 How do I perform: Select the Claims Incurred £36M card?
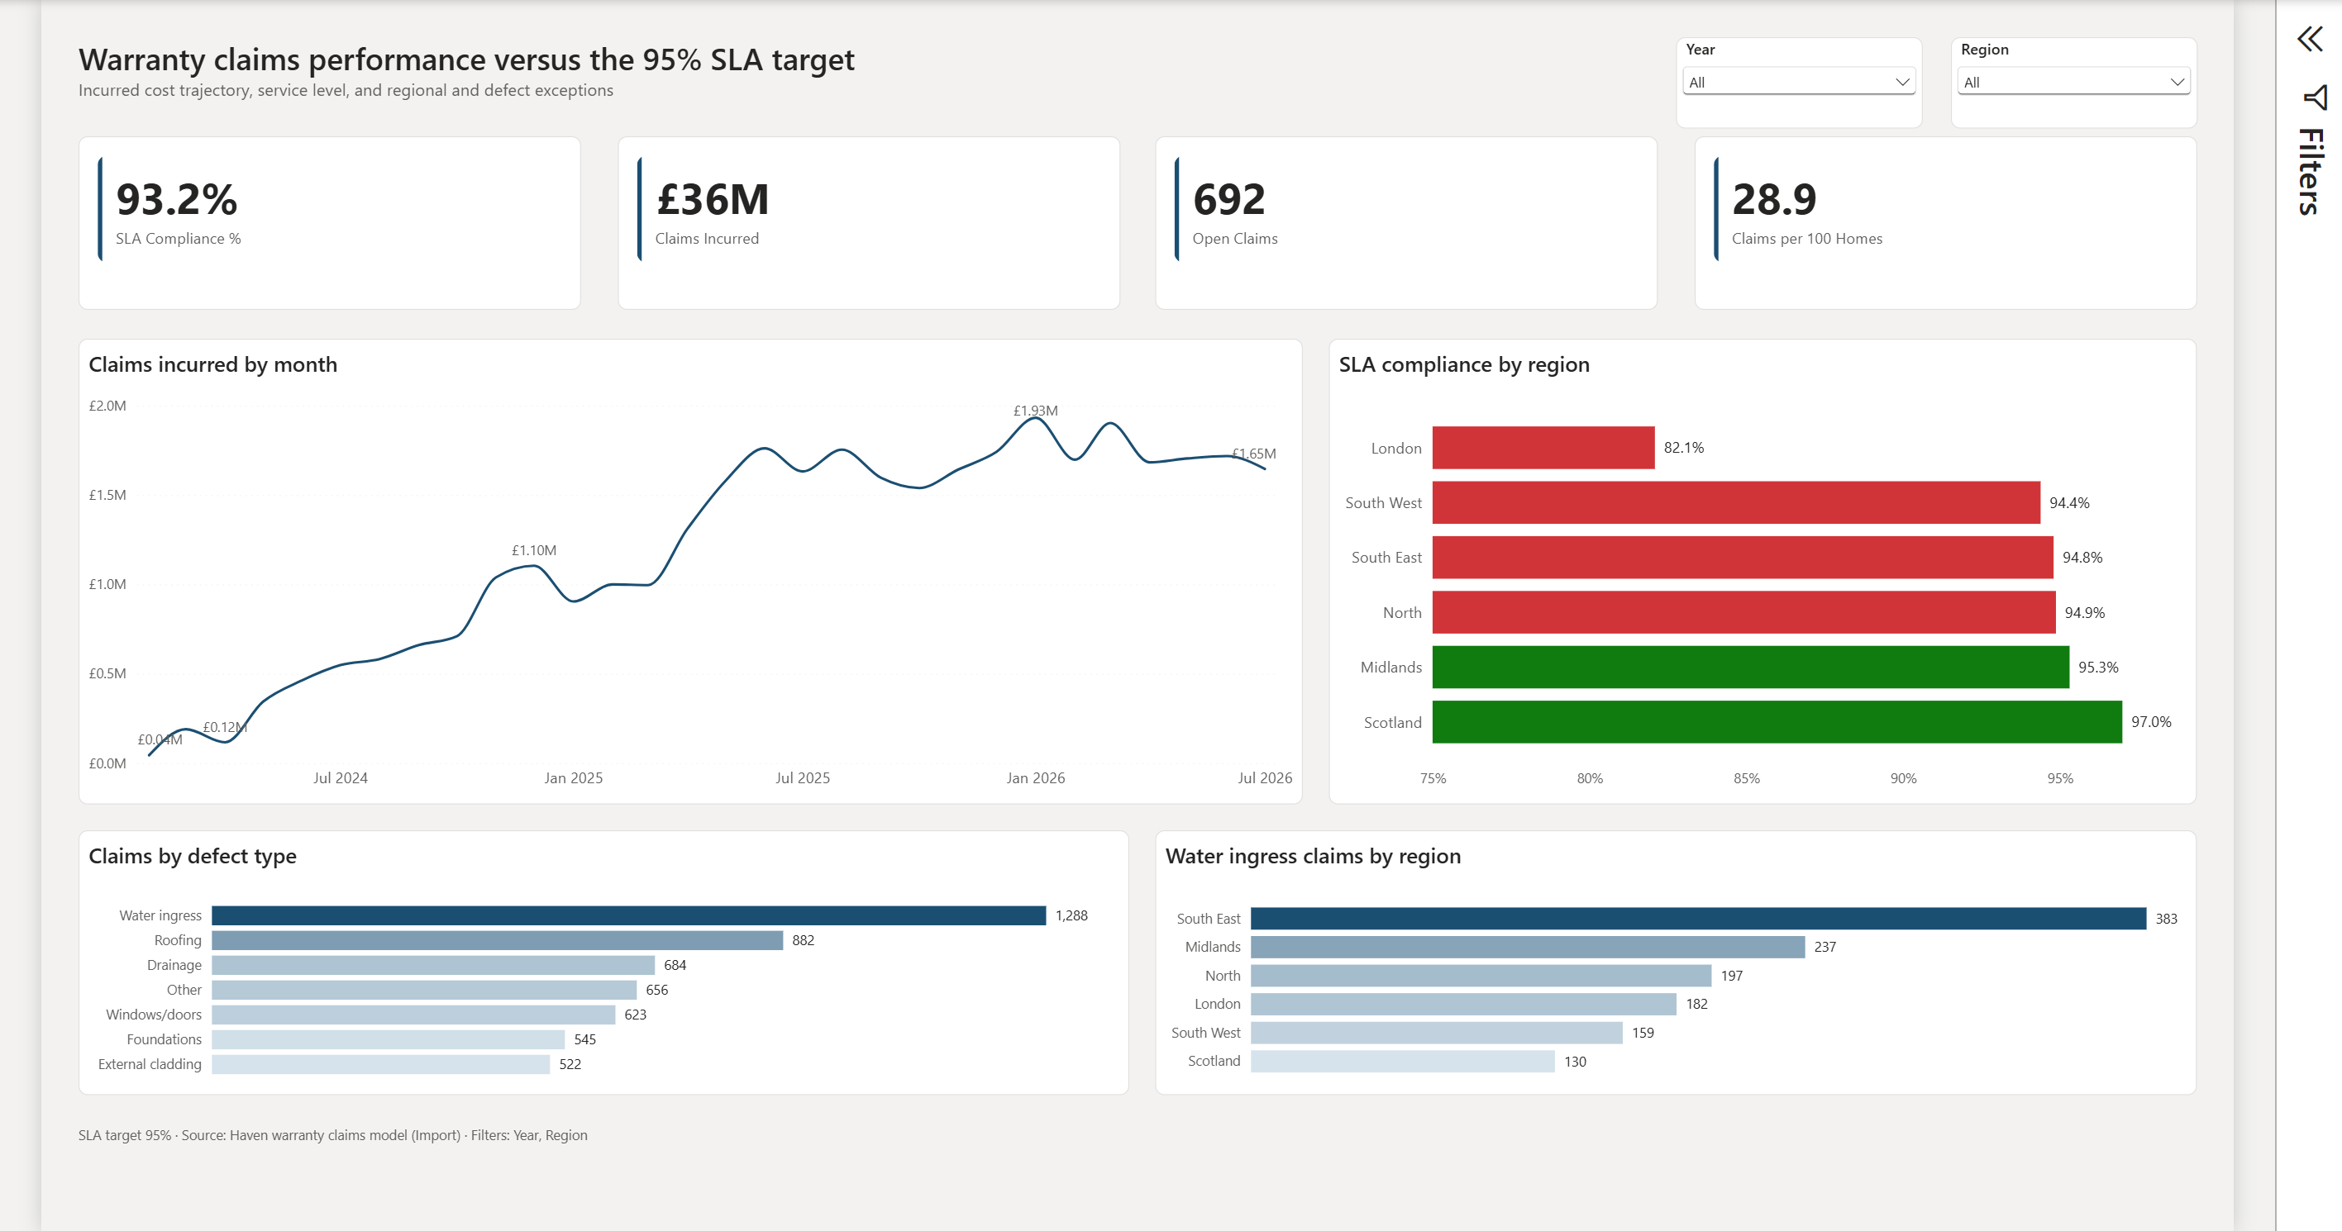tap(868, 222)
